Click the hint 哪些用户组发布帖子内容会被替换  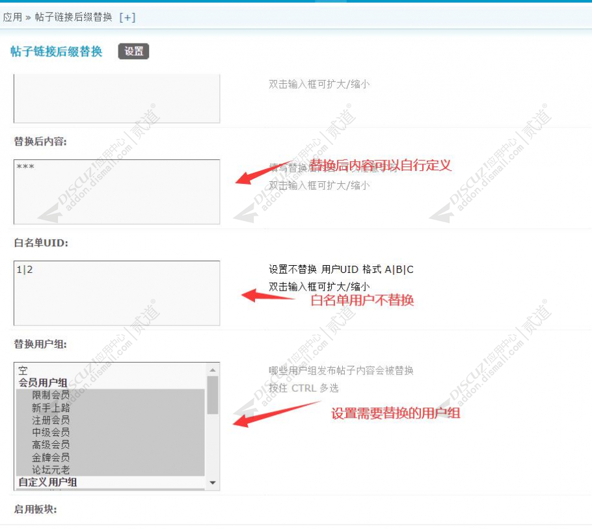pyautogui.click(x=342, y=370)
